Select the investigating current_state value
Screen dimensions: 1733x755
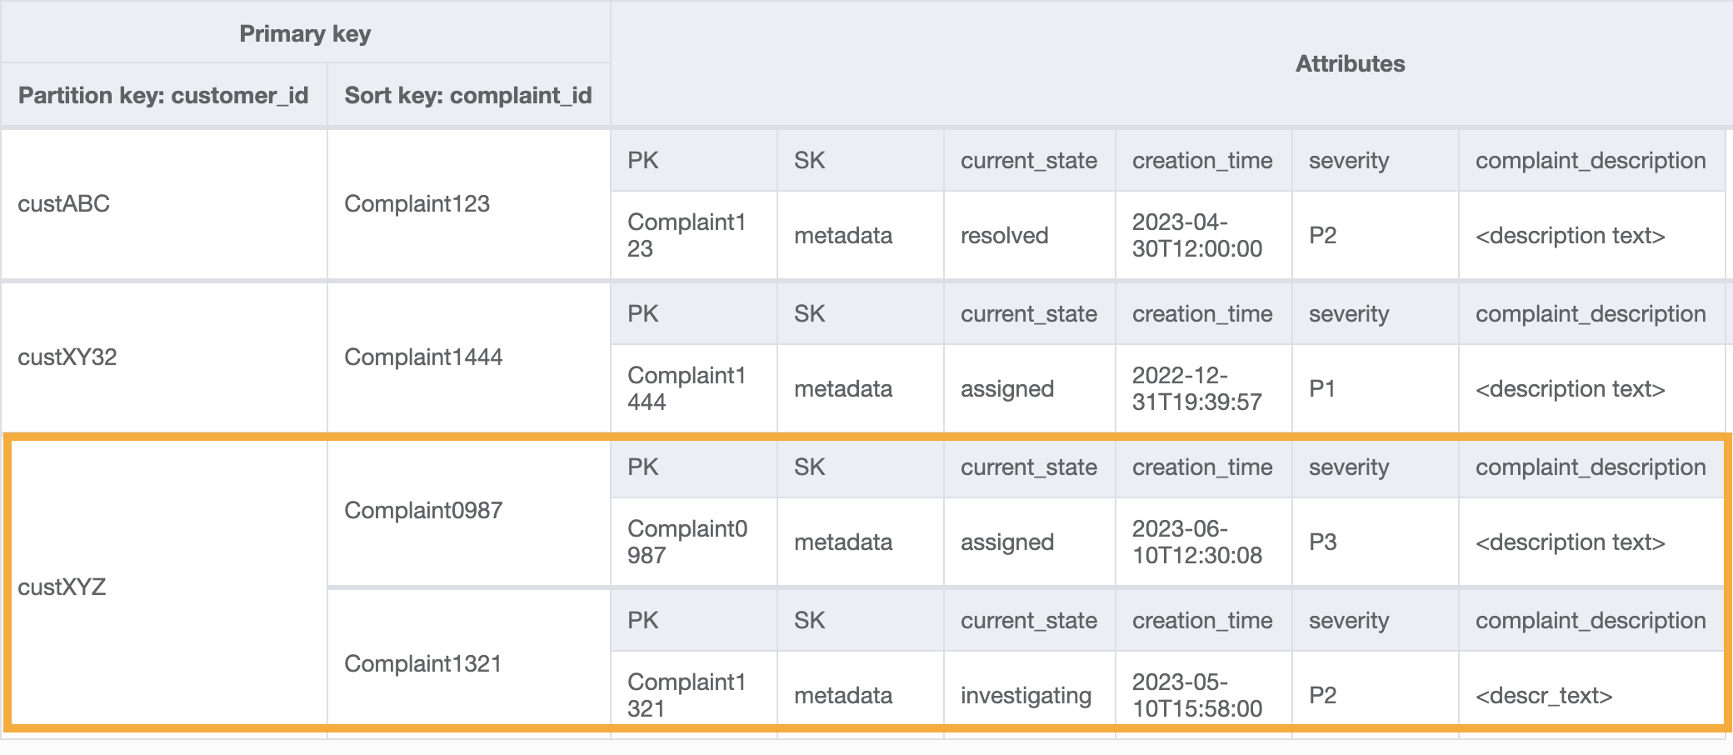click(1026, 696)
